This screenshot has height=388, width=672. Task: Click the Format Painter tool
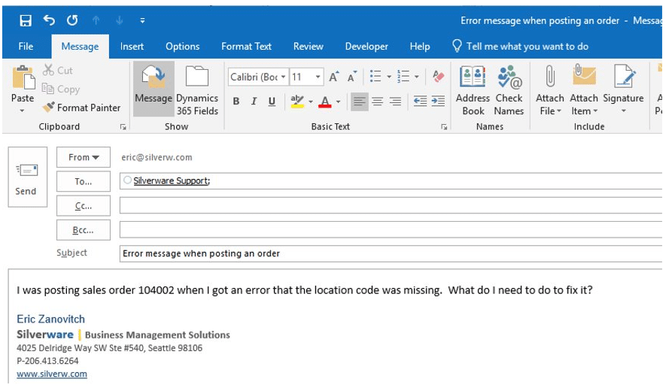tap(81, 108)
